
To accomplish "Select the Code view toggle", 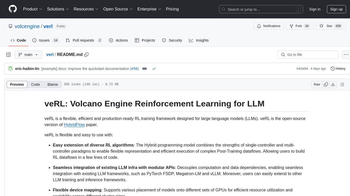I will (x=36, y=84).
